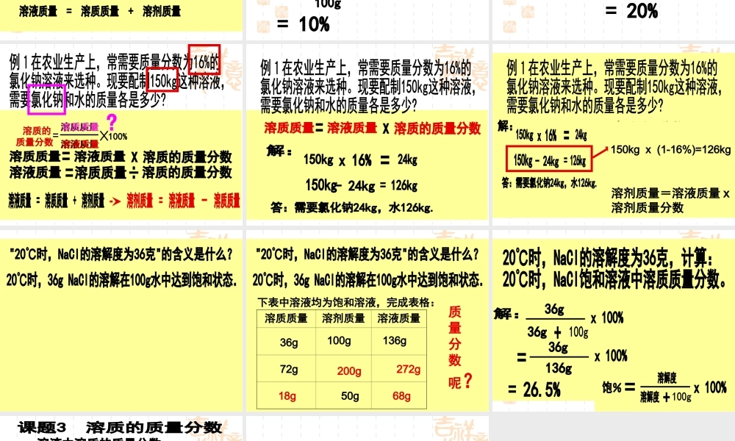
Task: Click the 溶剂质量 table header cell
Action: (x=343, y=319)
